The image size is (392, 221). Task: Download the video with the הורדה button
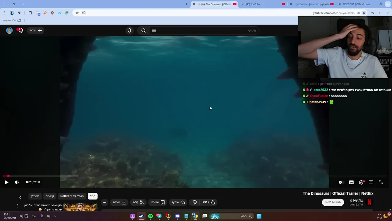(x=119, y=202)
